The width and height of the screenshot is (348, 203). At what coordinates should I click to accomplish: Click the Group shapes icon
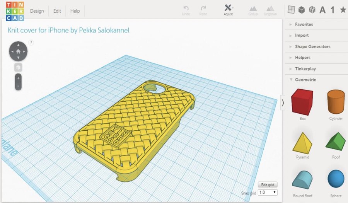253,9
